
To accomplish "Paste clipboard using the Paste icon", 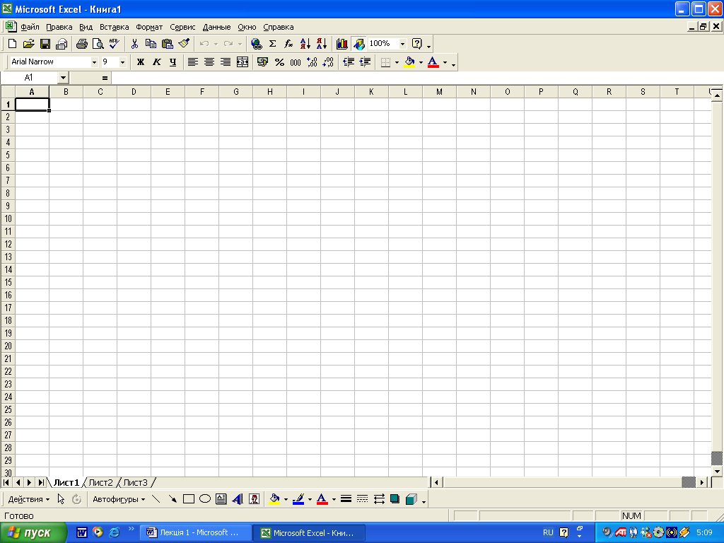I will 167,44.
